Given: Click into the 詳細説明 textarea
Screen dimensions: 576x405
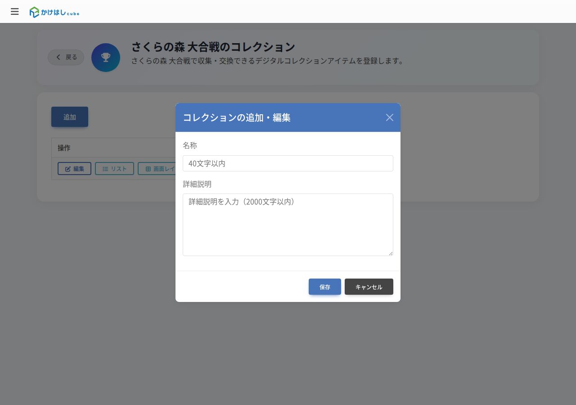Looking at the screenshot, I should (288, 225).
